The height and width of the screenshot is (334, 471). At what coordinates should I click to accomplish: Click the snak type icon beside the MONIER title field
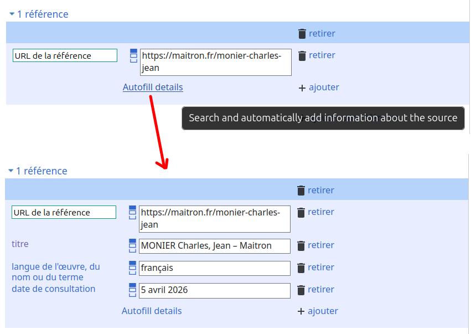132,245
